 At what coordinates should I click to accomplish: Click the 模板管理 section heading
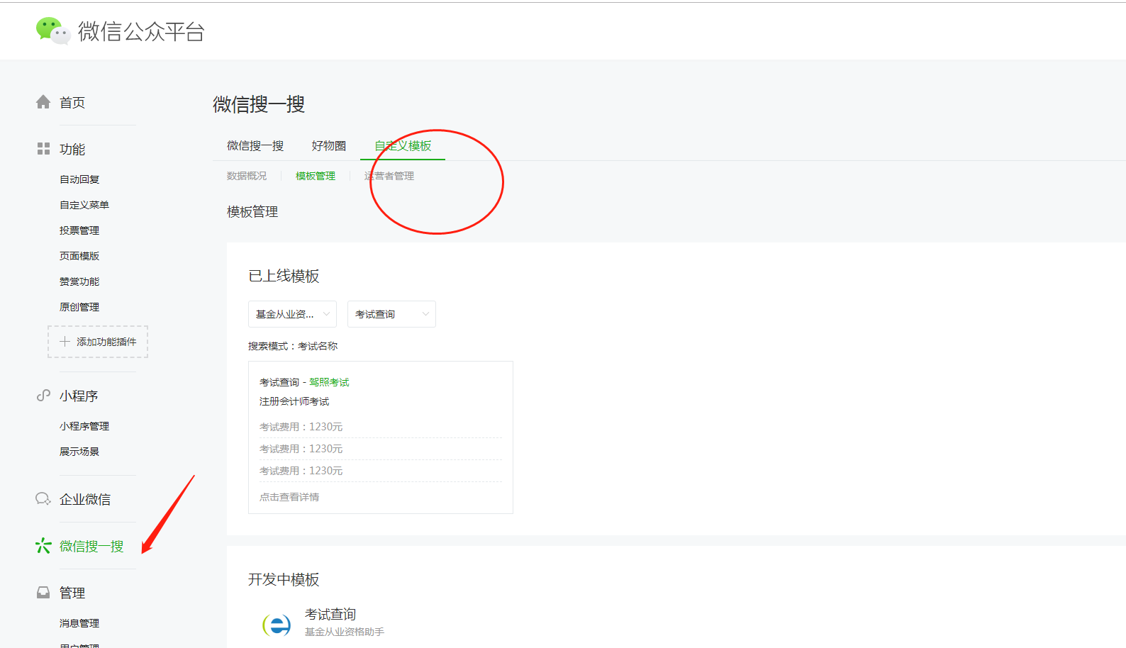pos(252,211)
